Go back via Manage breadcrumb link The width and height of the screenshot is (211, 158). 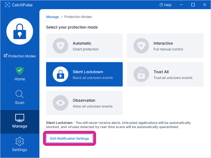coord(52,17)
